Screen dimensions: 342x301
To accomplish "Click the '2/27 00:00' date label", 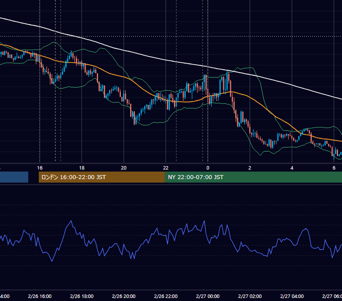I will (x=208, y=296).
